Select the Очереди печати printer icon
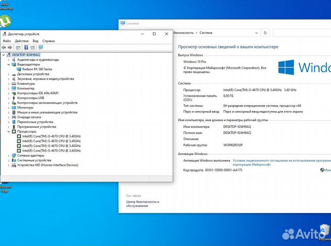 coord(14,117)
